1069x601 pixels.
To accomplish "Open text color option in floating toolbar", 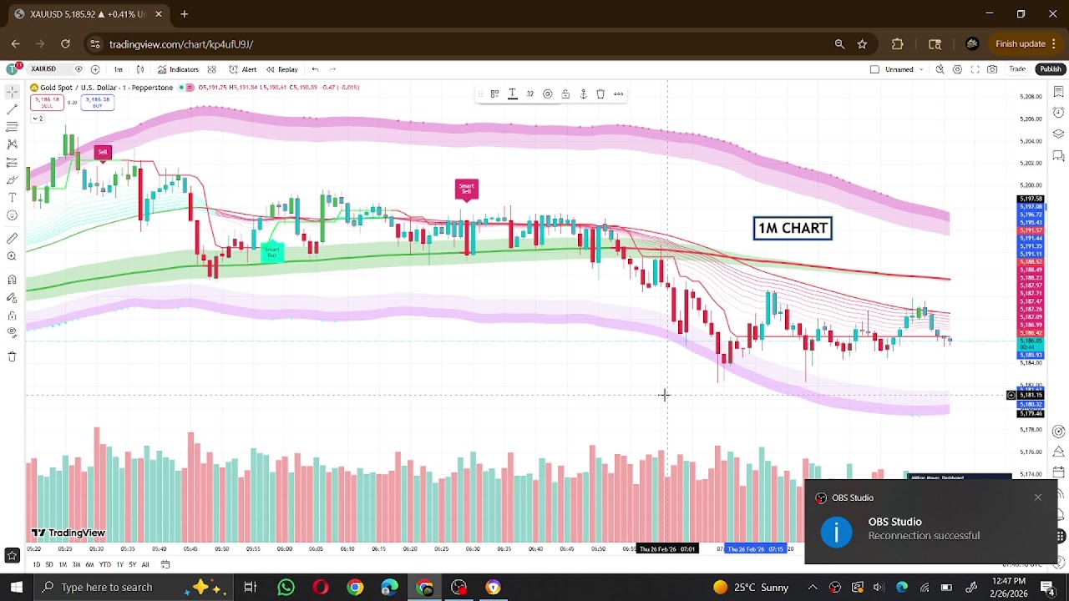I will (x=513, y=94).
